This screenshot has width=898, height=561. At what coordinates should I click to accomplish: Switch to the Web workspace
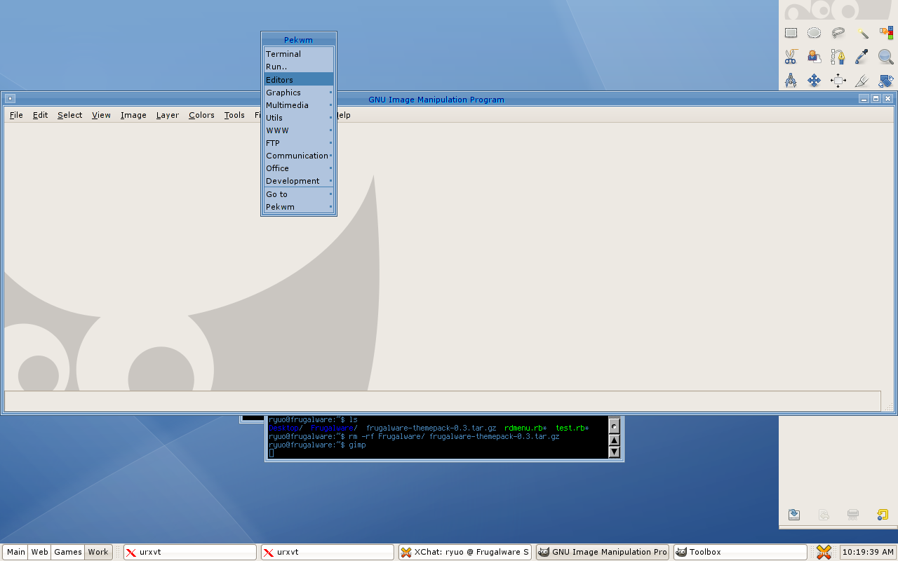pyautogui.click(x=40, y=552)
